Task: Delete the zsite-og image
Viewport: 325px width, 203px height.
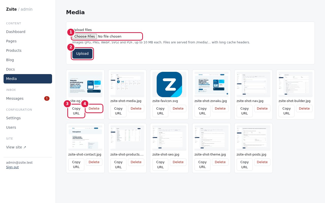Action: 94,108
